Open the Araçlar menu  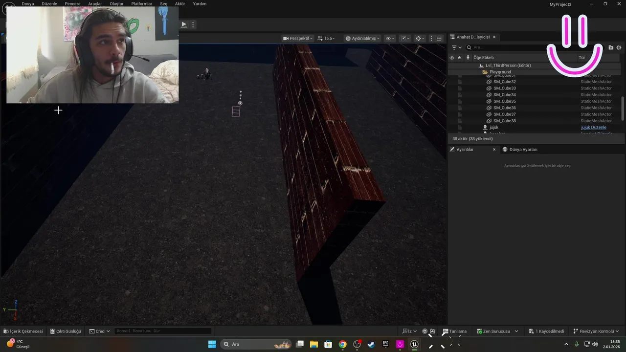click(x=95, y=3)
